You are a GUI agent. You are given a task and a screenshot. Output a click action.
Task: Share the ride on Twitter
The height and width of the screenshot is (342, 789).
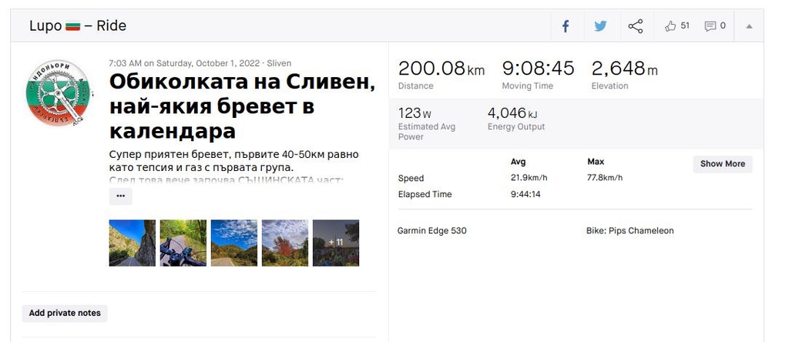click(x=600, y=26)
